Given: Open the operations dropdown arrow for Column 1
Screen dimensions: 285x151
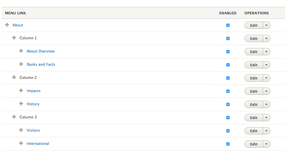Looking at the screenshot, I should click(x=266, y=38).
